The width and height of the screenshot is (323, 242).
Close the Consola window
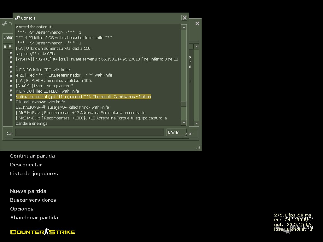(x=184, y=18)
